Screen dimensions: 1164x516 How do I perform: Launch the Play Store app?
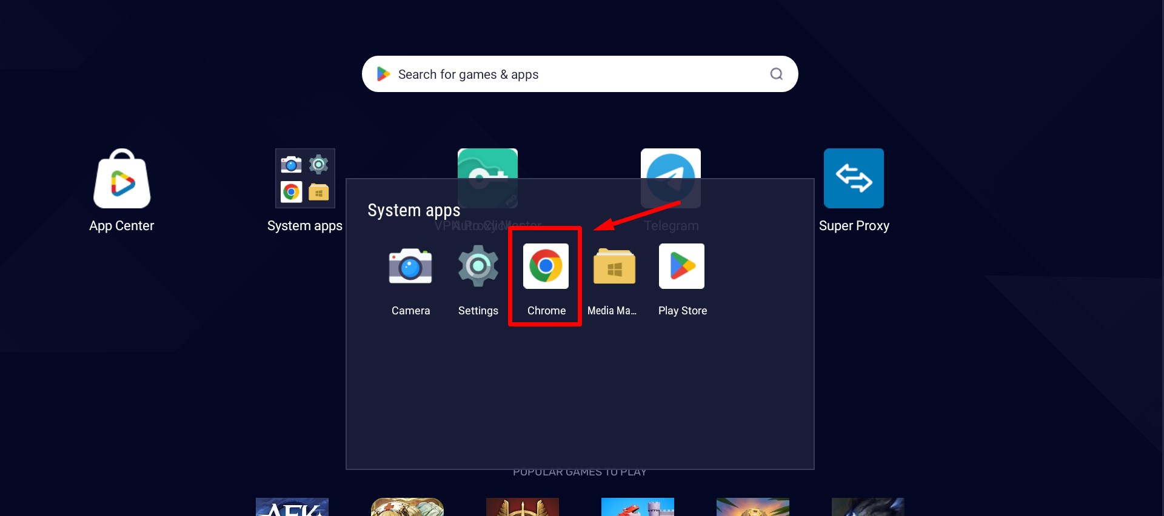(681, 266)
